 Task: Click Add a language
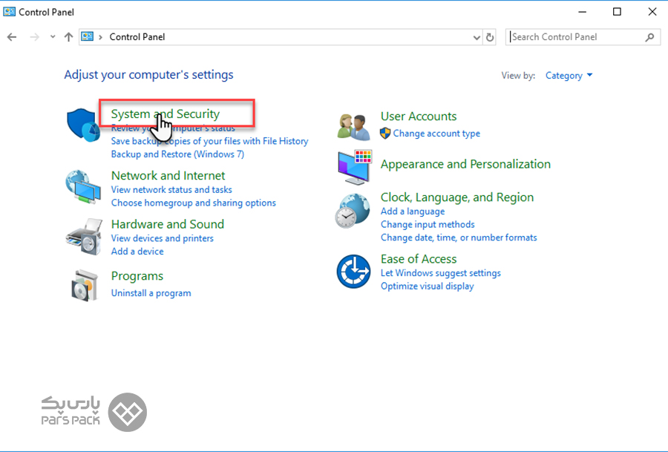pos(413,212)
